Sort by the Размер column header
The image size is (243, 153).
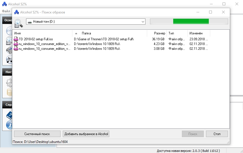coord(157,33)
